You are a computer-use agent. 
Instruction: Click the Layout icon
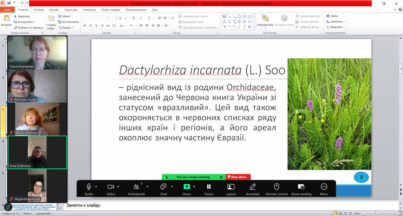pos(231,187)
